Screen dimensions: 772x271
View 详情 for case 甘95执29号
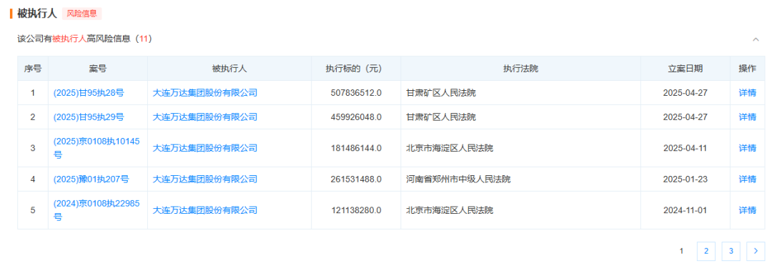click(x=747, y=117)
